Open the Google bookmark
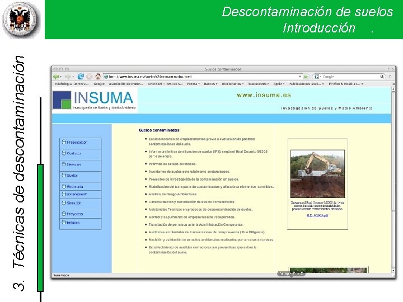Screen dimensions: 403x302 click(x=99, y=84)
